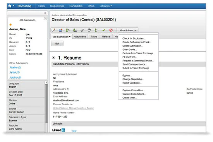
Task: Click the Edit button
Action: tap(57, 44)
